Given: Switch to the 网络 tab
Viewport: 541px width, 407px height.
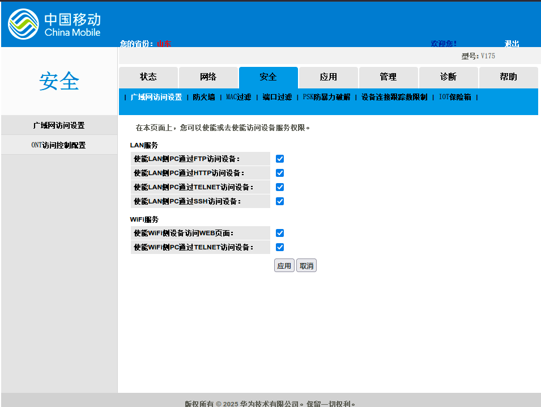Looking at the screenshot, I should [208, 77].
